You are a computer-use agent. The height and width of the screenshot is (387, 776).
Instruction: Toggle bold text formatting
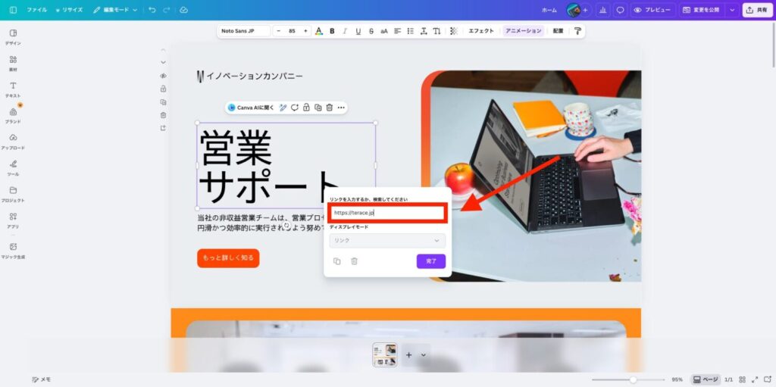332,31
